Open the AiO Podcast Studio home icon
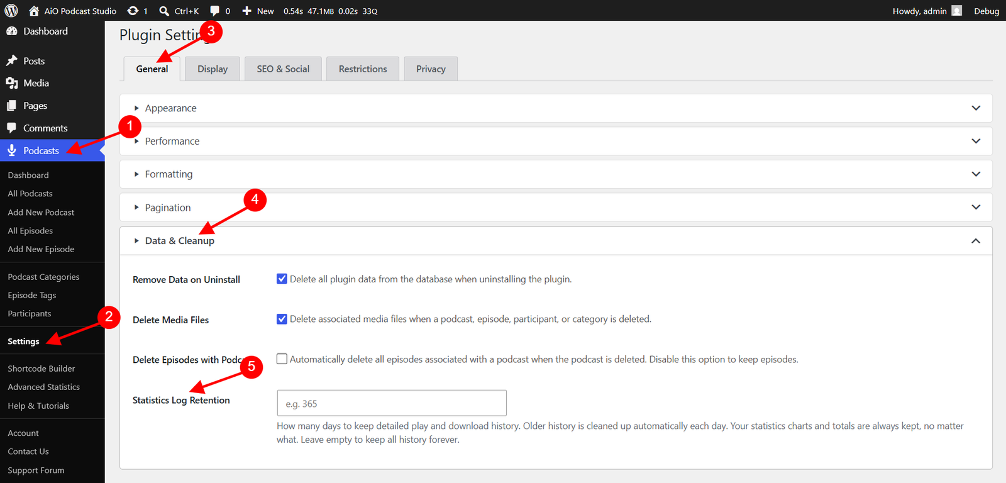The image size is (1006, 483). [34, 11]
